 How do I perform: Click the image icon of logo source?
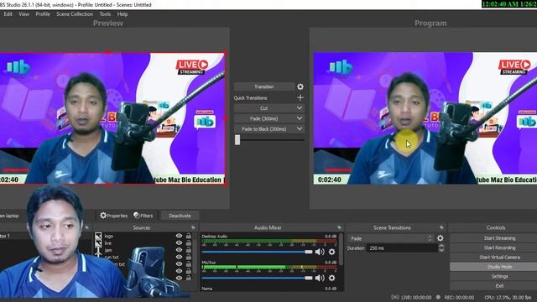click(x=98, y=236)
